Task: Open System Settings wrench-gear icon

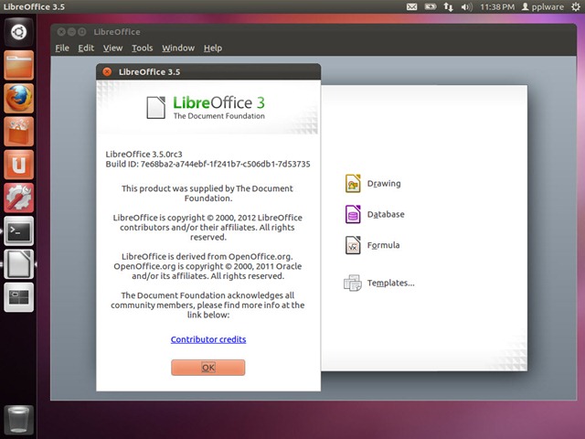Action: [18, 198]
